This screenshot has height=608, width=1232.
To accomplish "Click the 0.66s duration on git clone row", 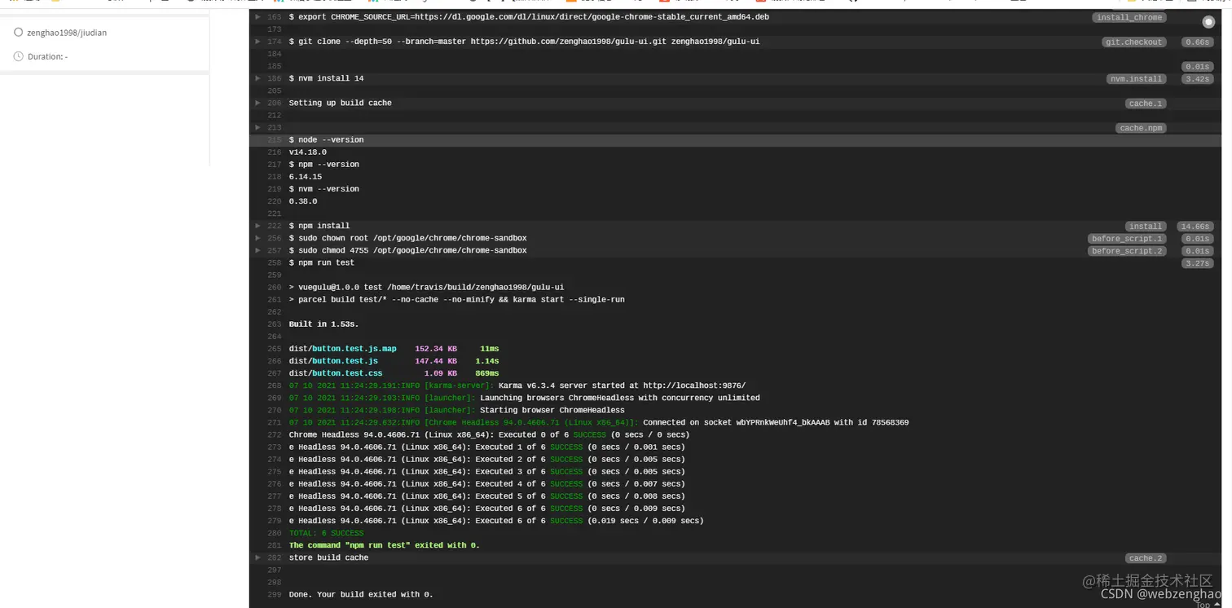I will [x=1198, y=42].
